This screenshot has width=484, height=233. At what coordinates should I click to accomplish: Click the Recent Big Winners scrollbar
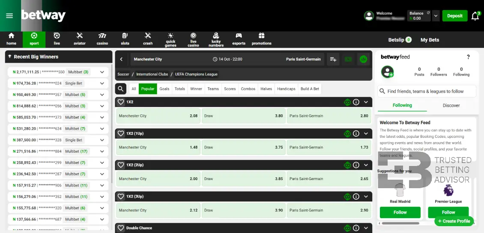[x=111, y=123]
